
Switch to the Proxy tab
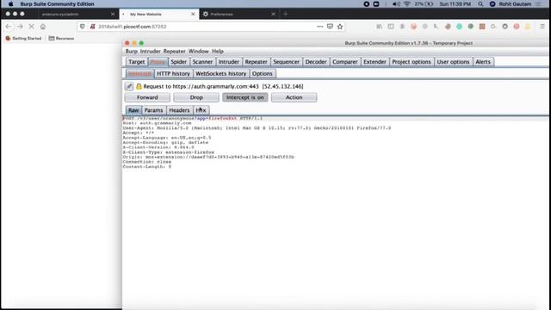pos(158,62)
